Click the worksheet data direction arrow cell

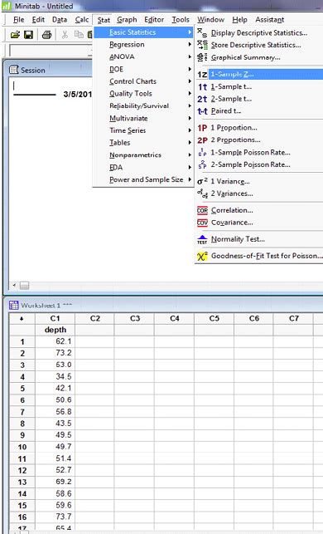point(22,318)
